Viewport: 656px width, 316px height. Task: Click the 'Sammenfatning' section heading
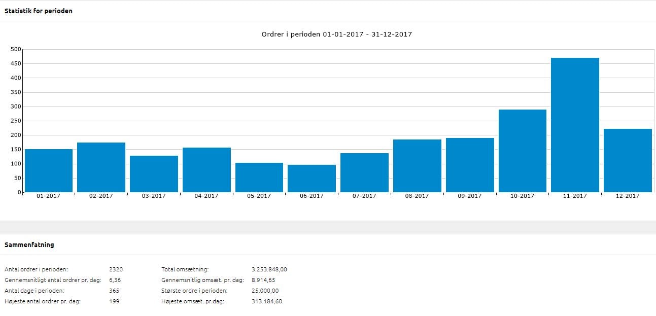pyautogui.click(x=29, y=244)
